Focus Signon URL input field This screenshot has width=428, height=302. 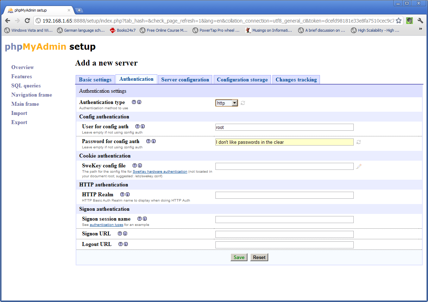pos(284,234)
